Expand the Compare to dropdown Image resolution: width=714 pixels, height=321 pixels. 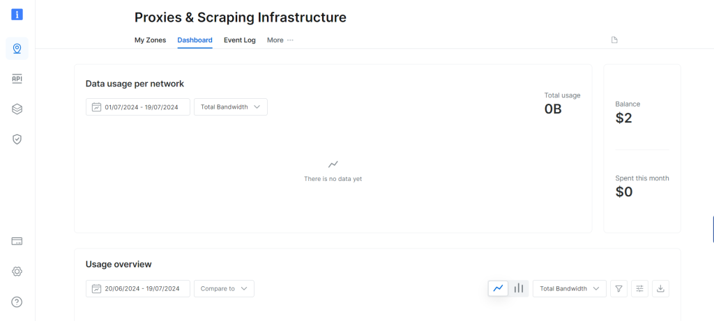(224, 288)
